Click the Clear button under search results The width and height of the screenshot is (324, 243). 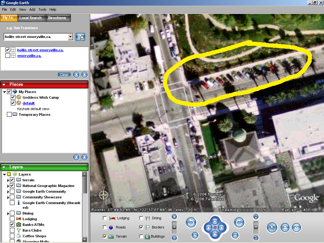[x=64, y=75]
